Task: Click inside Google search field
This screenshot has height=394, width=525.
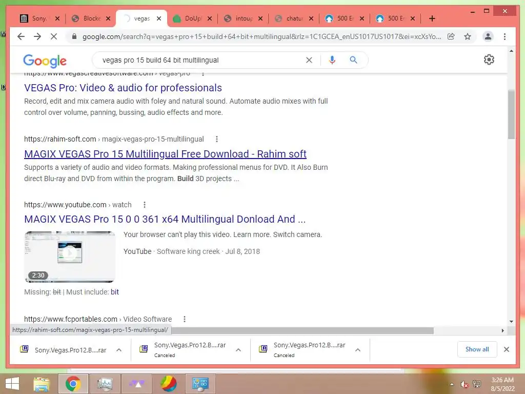Action: point(201,60)
